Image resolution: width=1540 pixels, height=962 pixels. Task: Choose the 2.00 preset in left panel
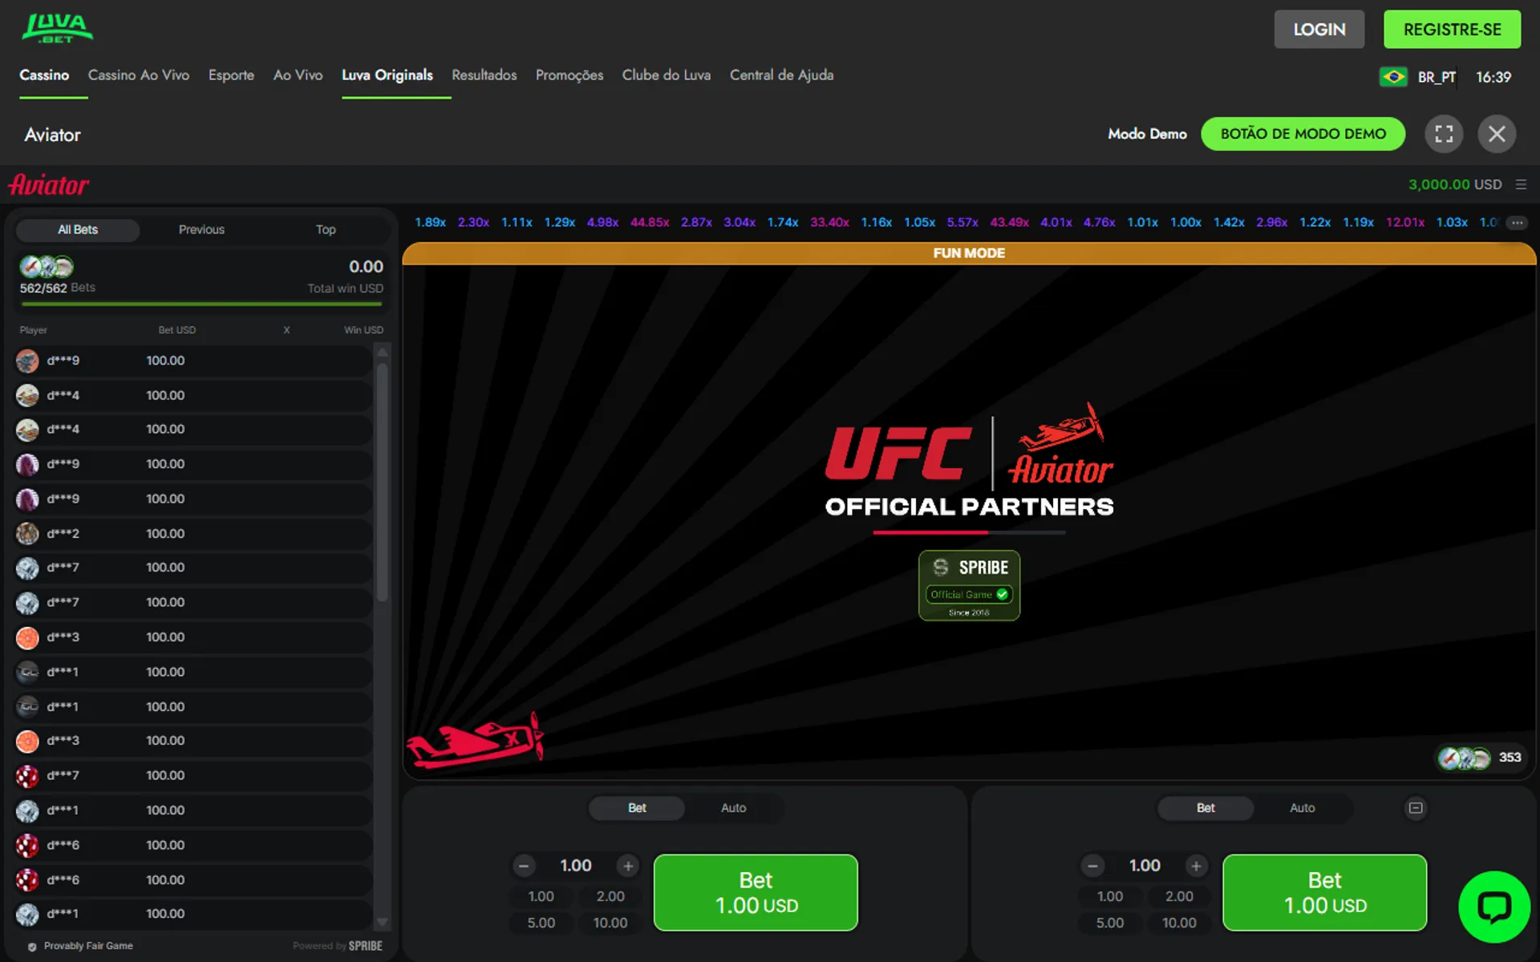point(610,896)
